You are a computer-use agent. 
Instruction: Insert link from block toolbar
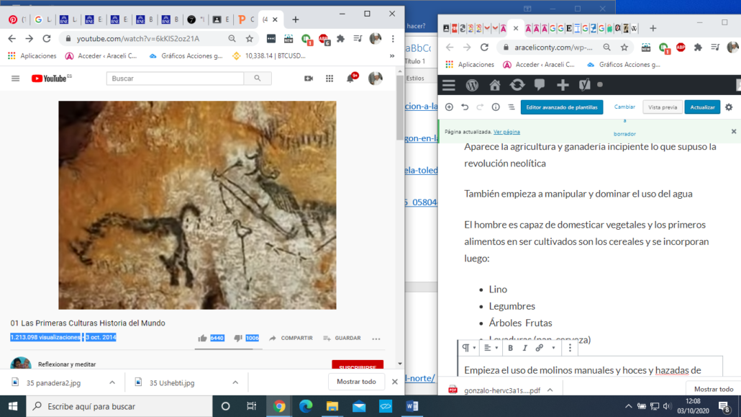(x=540, y=348)
